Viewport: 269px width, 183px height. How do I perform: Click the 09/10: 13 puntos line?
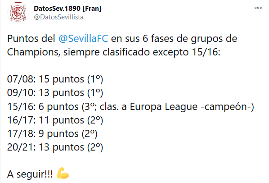click(x=55, y=93)
